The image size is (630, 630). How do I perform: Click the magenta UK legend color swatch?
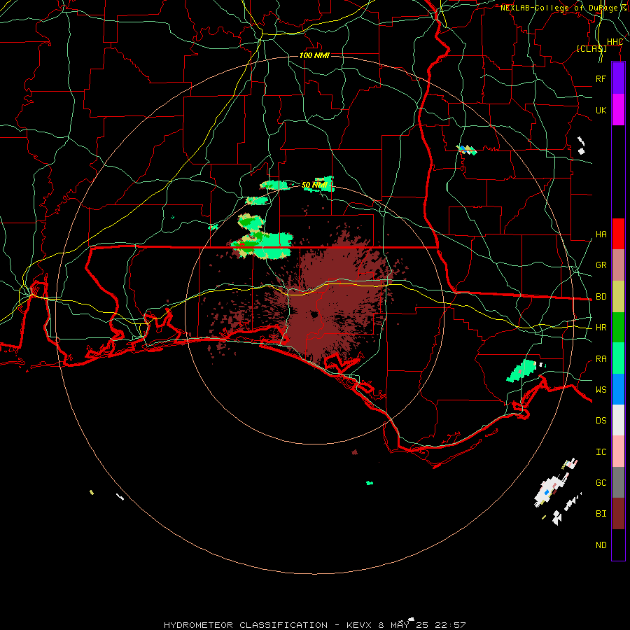(618, 110)
